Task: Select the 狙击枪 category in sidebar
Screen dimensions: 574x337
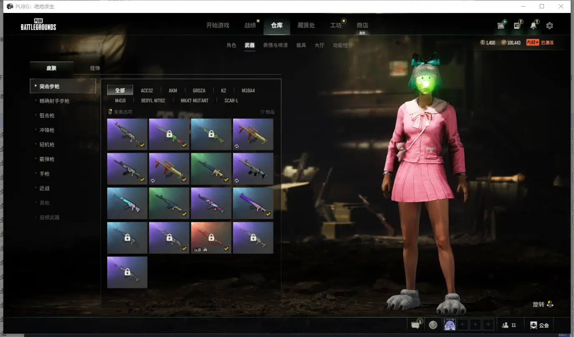Action: click(x=47, y=116)
